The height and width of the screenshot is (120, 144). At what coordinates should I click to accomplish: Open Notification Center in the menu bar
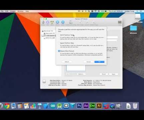(141, 11)
